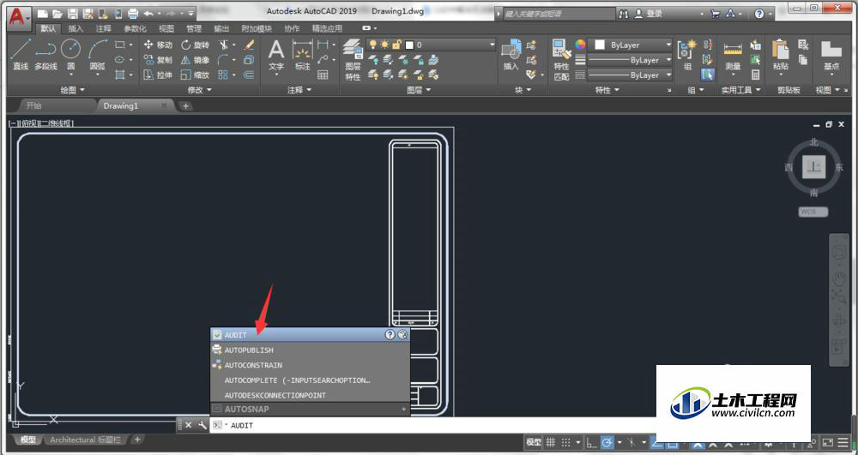Click the Scale (缩放) tool
This screenshot has width=858, height=455.
click(195, 75)
